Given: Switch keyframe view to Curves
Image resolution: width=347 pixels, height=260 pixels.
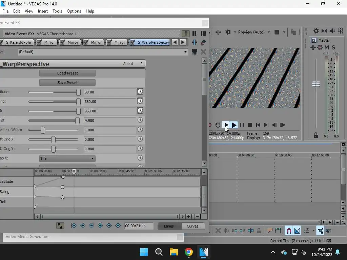Looking at the screenshot, I should [192, 226].
